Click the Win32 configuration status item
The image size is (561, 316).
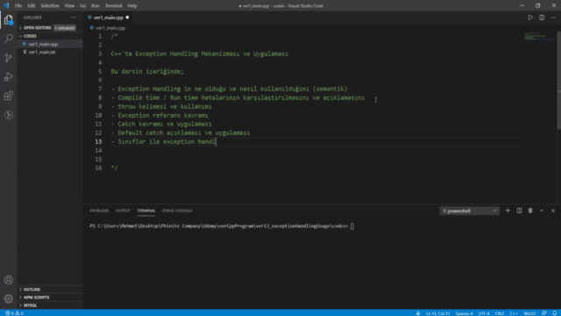point(529,313)
